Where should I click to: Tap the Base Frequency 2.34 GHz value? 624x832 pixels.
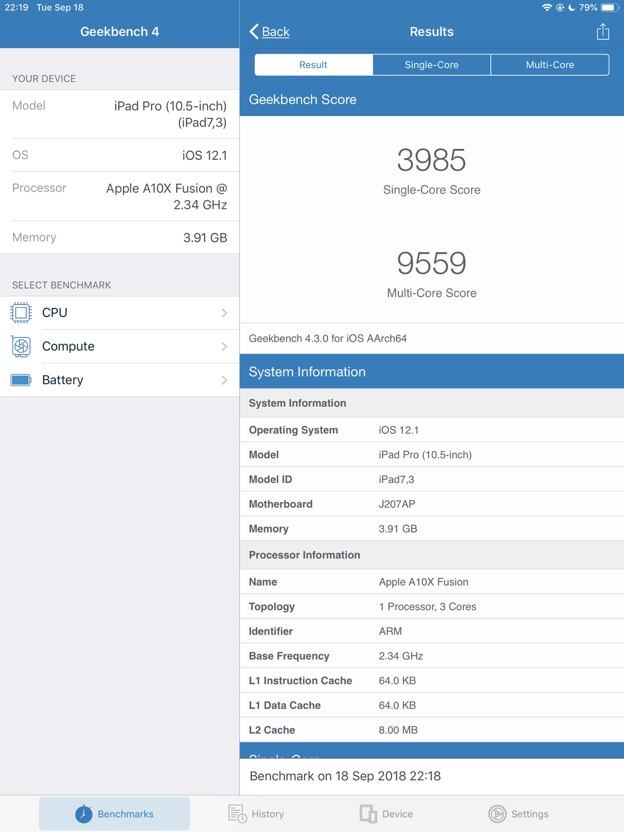click(x=401, y=656)
